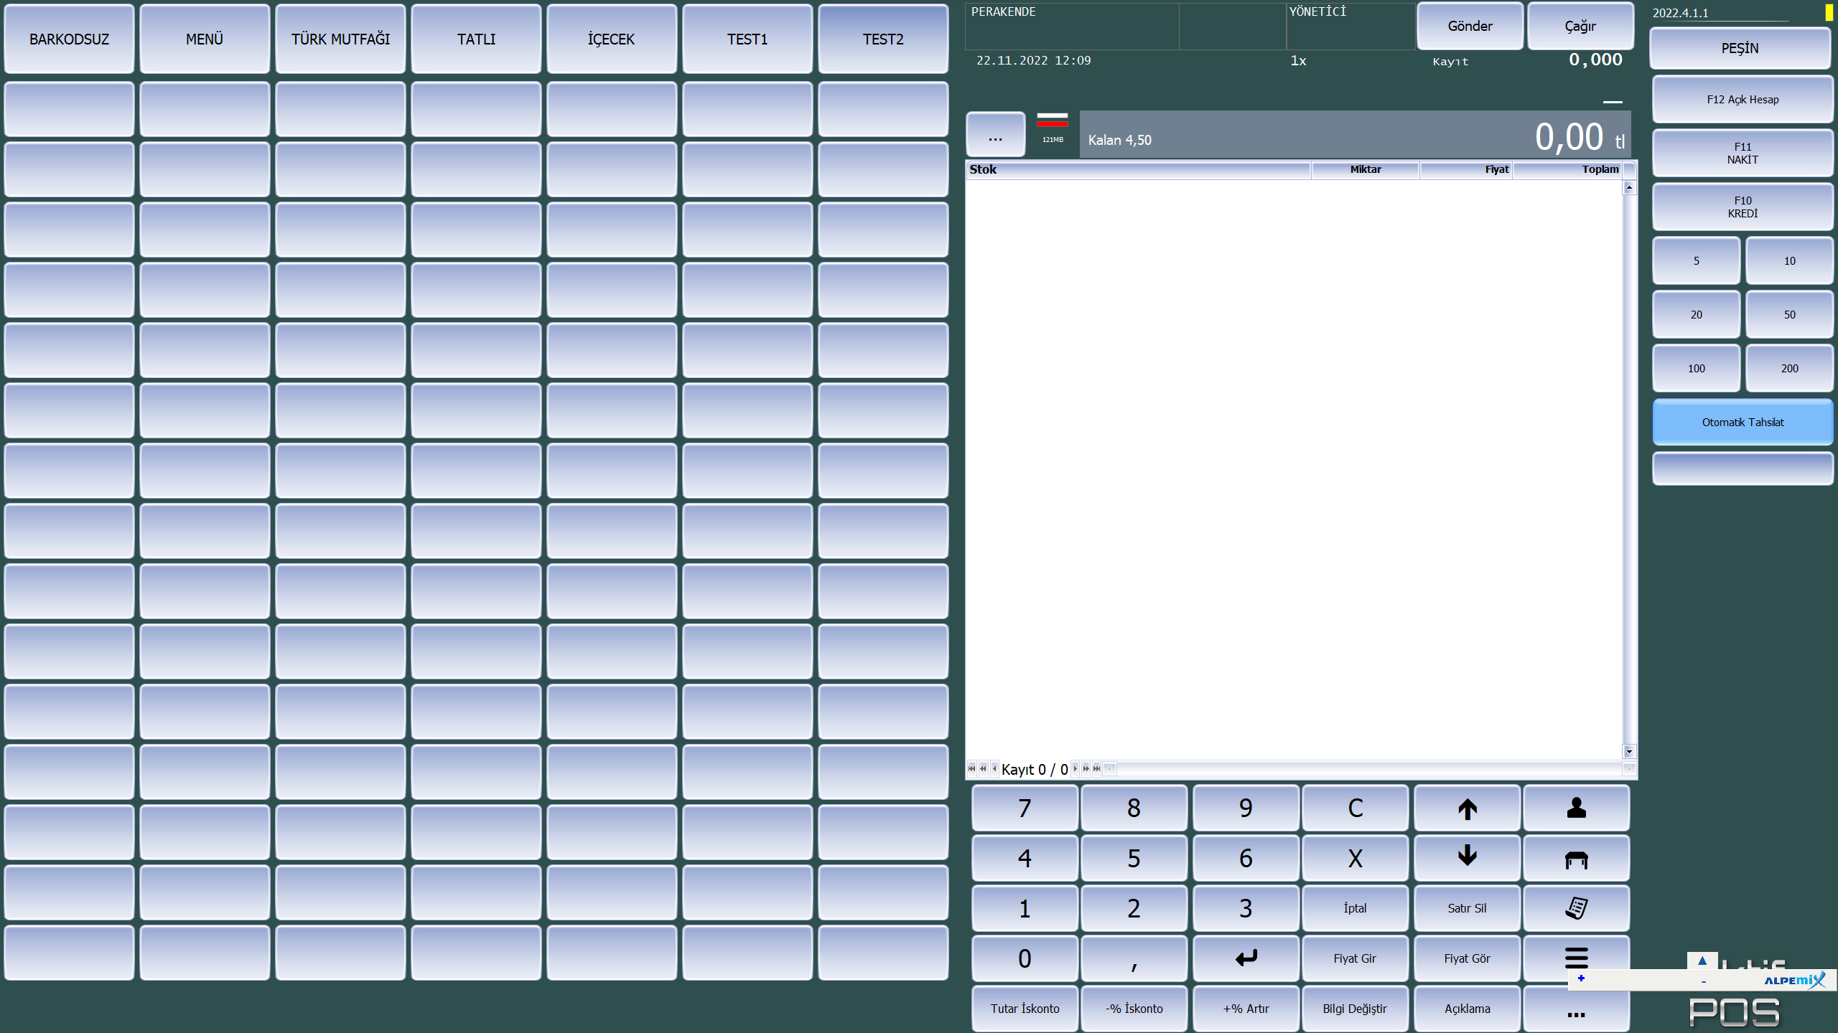The width and height of the screenshot is (1838, 1033).
Task: Open the table icon button
Action: (x=1576, y=858)
